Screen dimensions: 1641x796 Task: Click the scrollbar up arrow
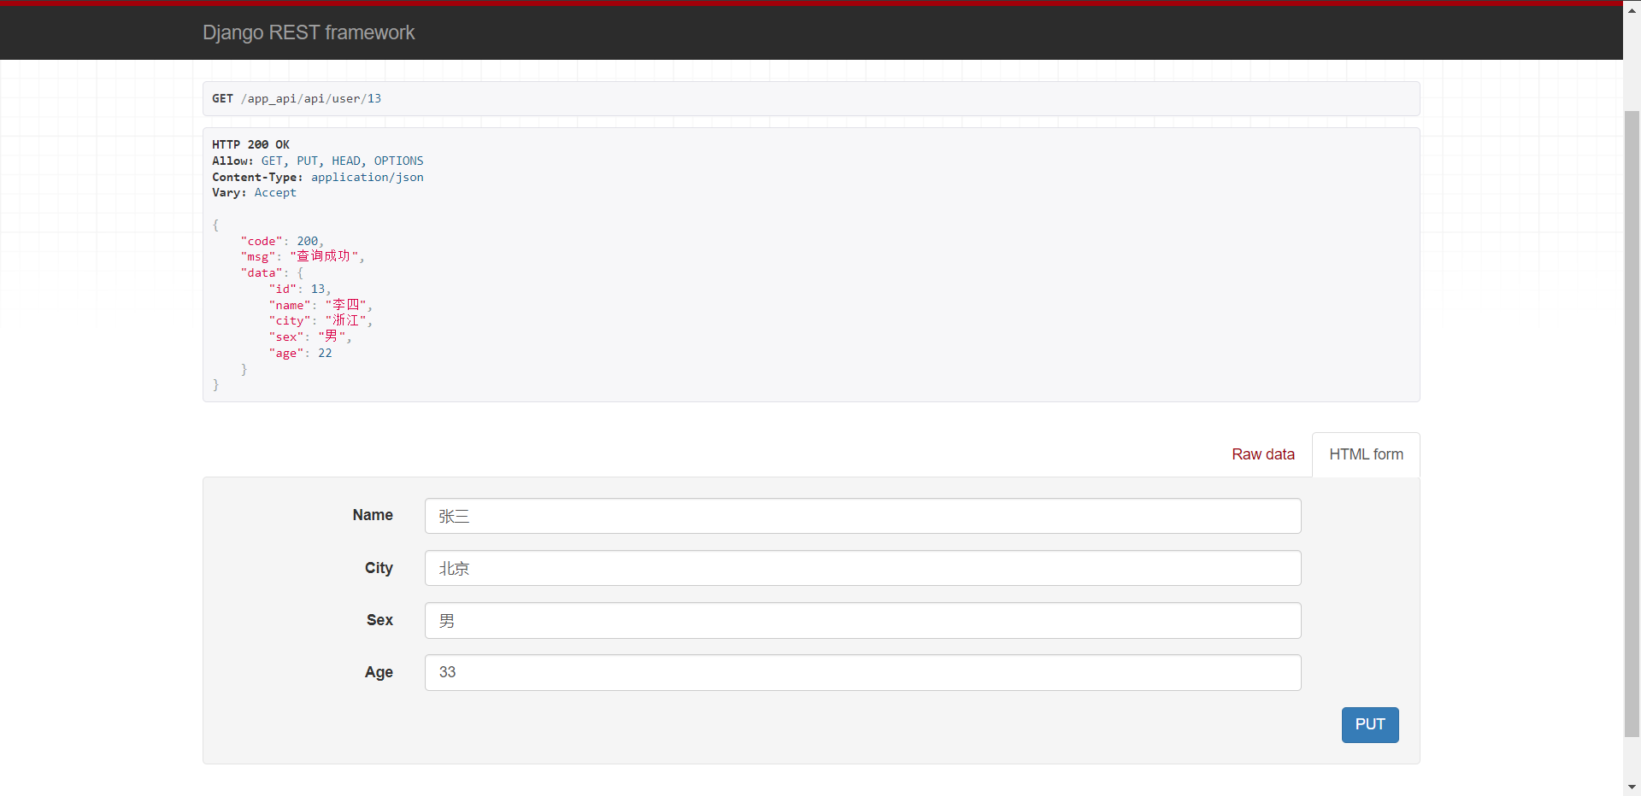(x=1632, y=10)
